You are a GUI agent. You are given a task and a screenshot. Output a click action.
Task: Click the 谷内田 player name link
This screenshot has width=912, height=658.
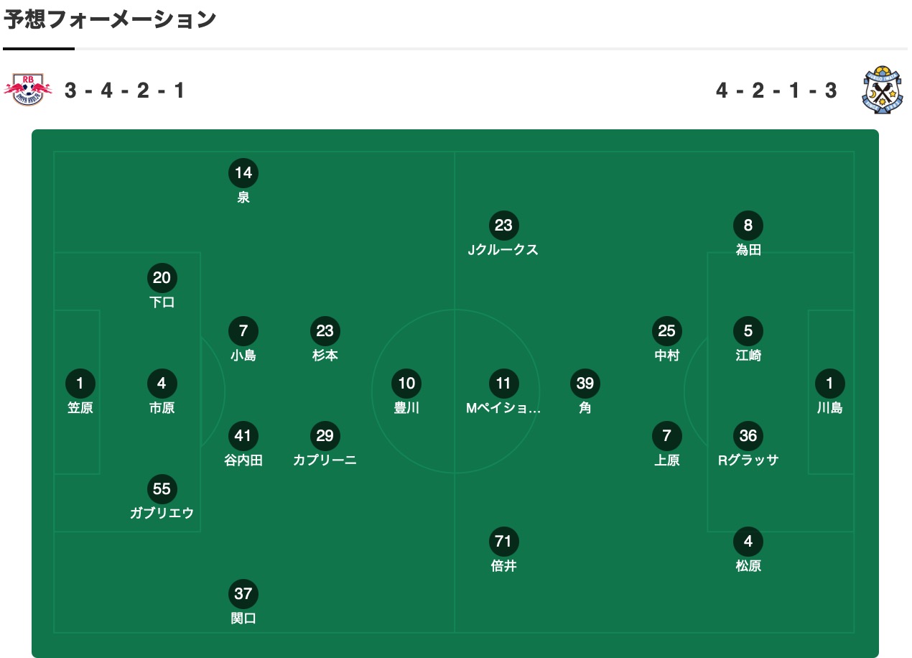243,460
